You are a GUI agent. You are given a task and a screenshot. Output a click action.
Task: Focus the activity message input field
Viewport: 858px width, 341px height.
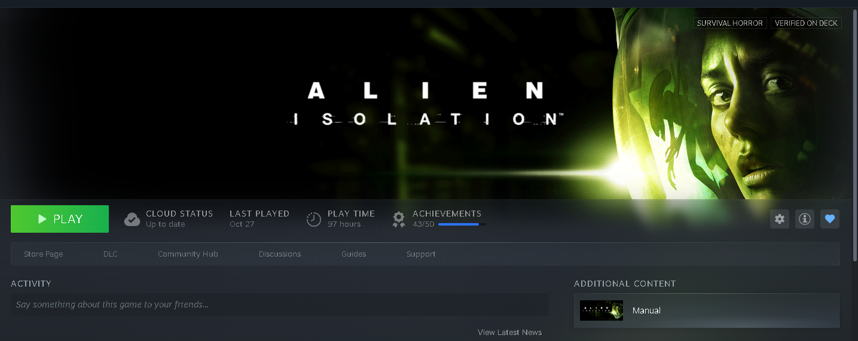pos(280,305)
